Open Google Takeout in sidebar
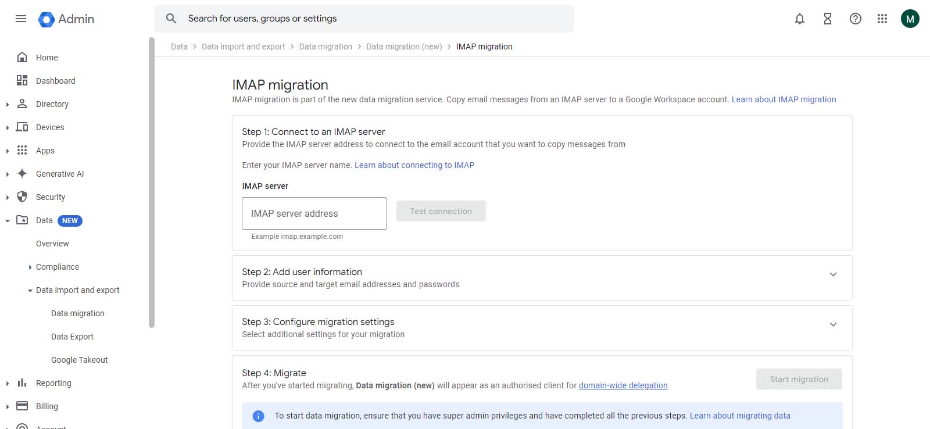This screenshot has width=930, height=429. (80, 360)
